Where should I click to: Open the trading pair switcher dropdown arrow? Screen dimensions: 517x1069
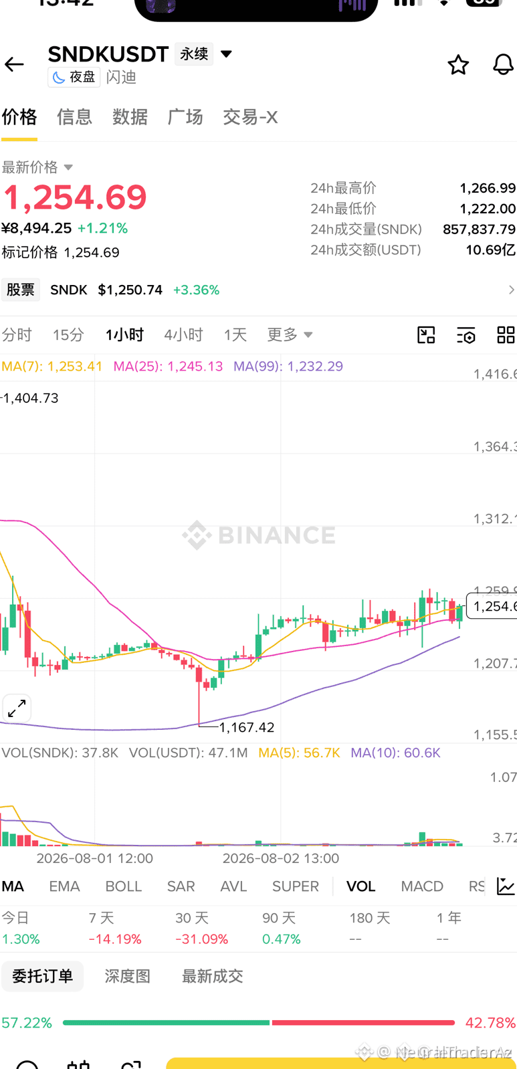(x=227, y=54)
